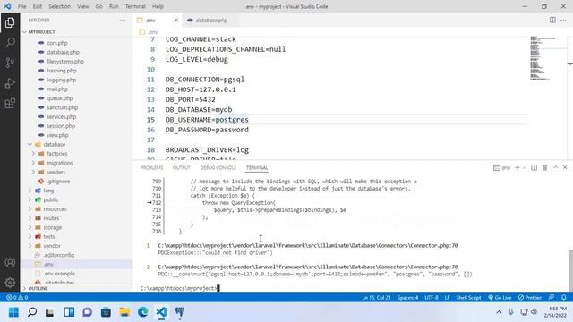Switch to the Problems panel tab
573x322 pixels.
[151, 167]
